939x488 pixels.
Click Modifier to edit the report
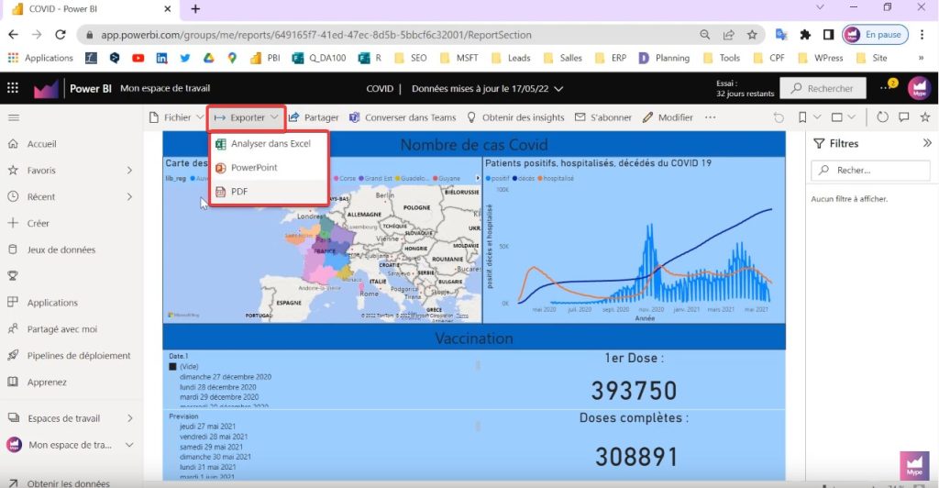click(668, 117)
